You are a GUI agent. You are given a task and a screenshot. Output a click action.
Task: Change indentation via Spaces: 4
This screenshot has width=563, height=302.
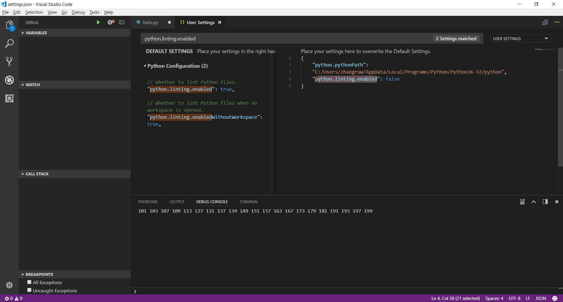tap(494, 298)
